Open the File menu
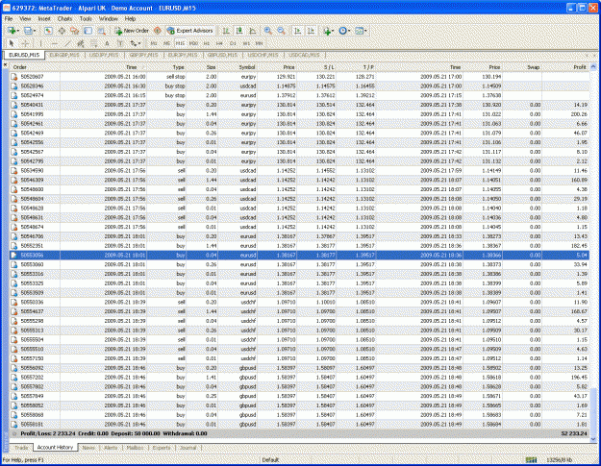The width and height of the screenshot is (601, 466). pyautogui.click(x=9, y=18)
